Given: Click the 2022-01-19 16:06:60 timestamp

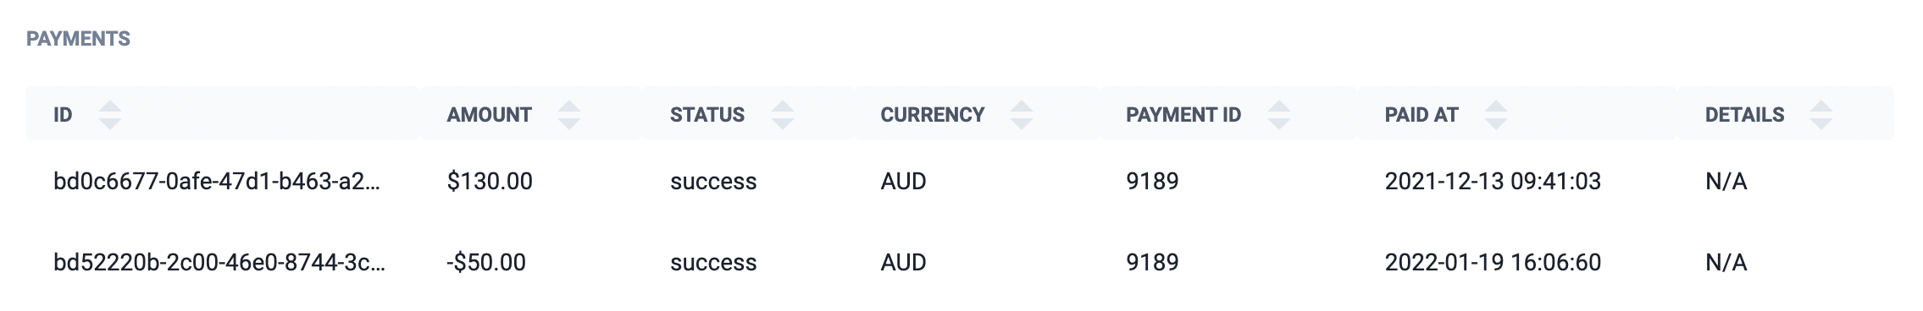Looking at the screenshot, I should (x=1493, y=262).
